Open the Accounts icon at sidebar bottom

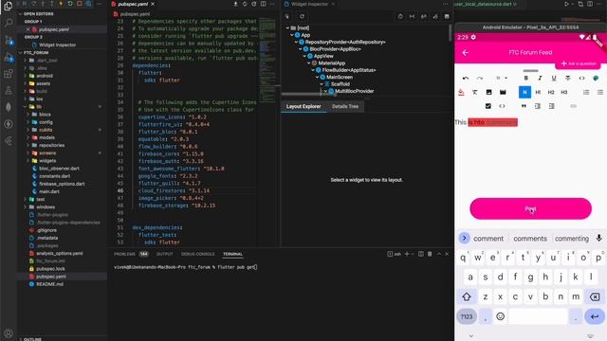(9, 332)
